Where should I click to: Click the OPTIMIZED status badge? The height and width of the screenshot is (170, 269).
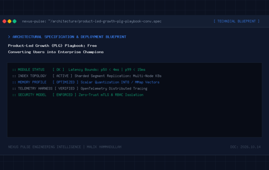tap(65, 82)
